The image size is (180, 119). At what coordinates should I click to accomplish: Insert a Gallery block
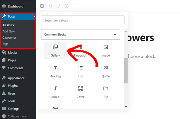point(55,50)
